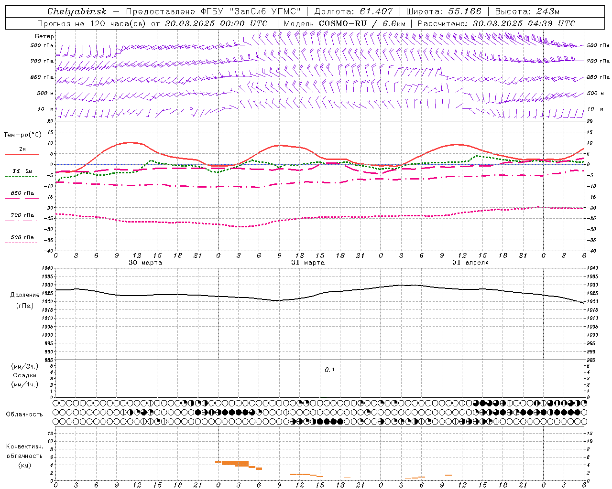Click the Тем-ра(°C) temperature axis title
The width and height of the screenshot is (612, 489).
[x=22, y=135]
